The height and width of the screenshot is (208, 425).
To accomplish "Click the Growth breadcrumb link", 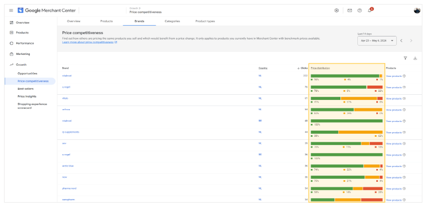I will point(134,8).
